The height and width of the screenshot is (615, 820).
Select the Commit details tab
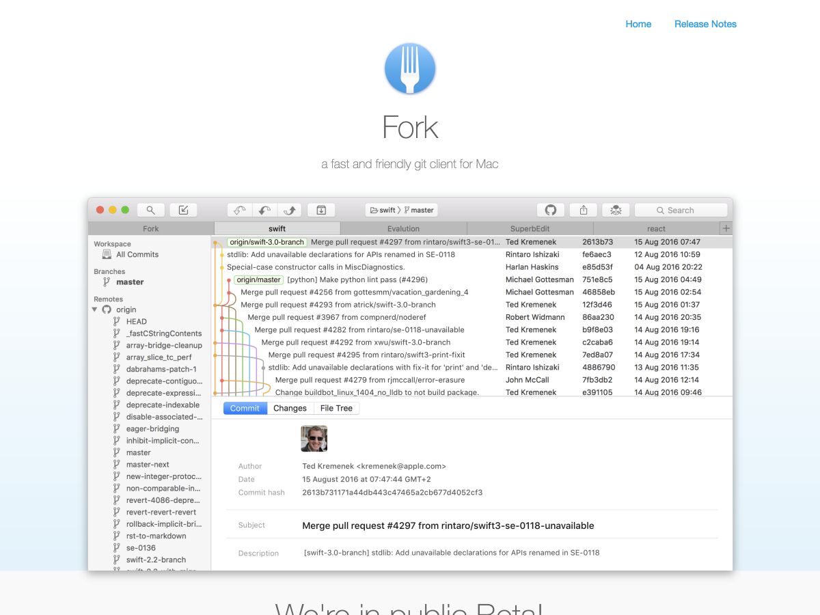(x=245, y=408)
